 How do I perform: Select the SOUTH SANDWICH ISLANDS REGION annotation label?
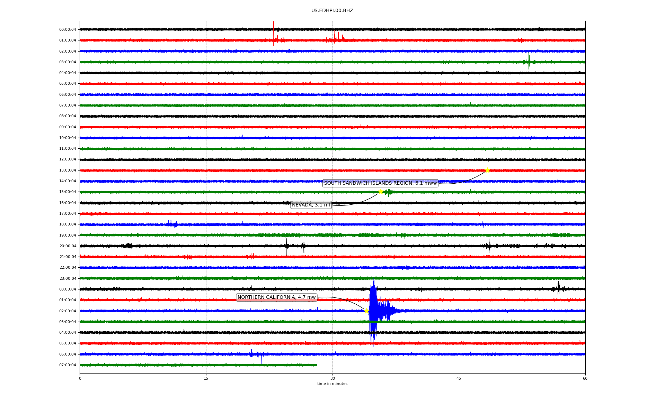pos(380,183)
